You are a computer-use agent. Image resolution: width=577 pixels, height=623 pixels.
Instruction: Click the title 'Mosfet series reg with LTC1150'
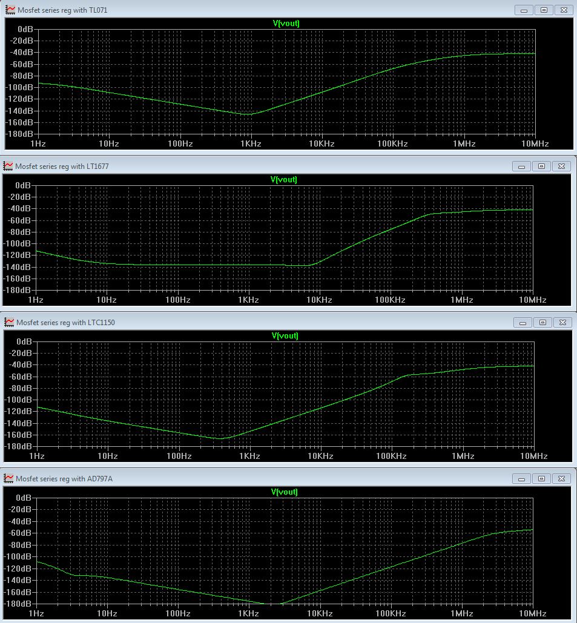point(65,323)
